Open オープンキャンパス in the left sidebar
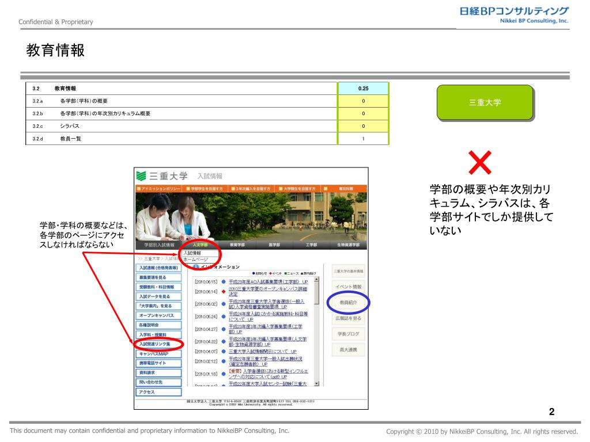 point(158,316)
